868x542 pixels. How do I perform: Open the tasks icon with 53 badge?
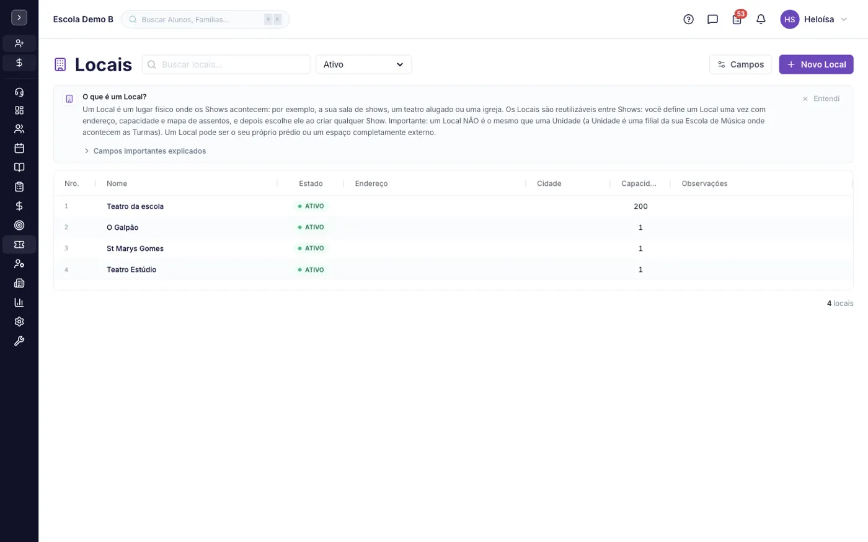click(x=737, y=19)
